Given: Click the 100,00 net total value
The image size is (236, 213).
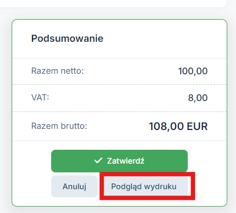Looking at the screenshot, I should pos(193,71).
